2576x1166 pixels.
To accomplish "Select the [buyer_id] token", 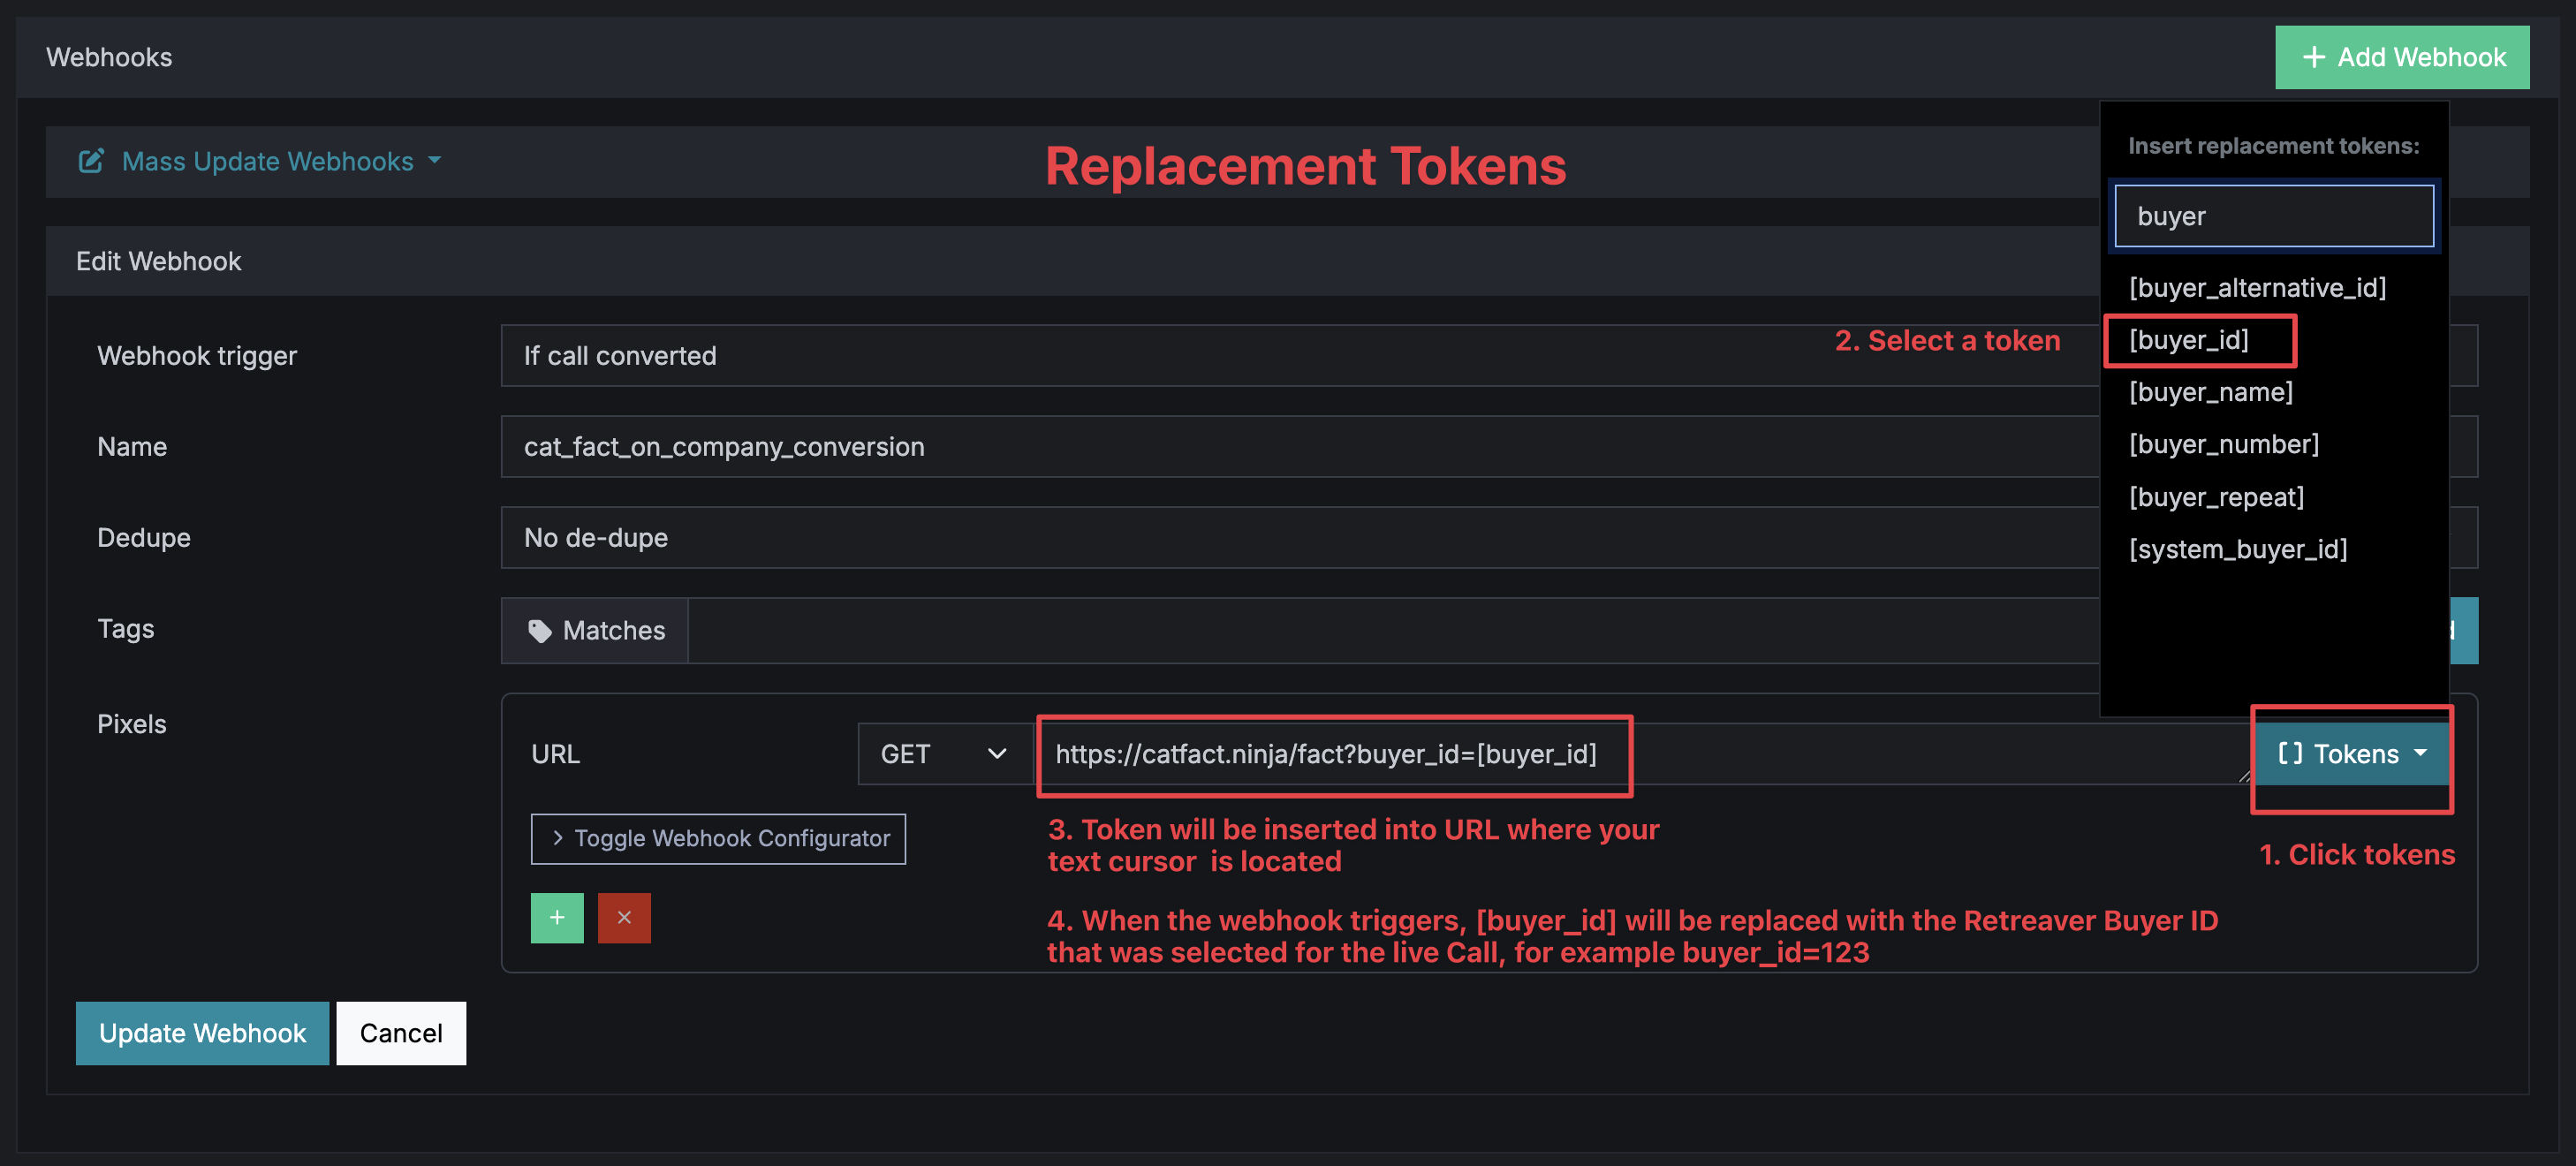I will pyautogui.click(x=2189, y=340).
